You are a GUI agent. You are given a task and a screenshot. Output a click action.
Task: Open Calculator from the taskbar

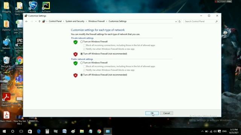click(47, 131)
